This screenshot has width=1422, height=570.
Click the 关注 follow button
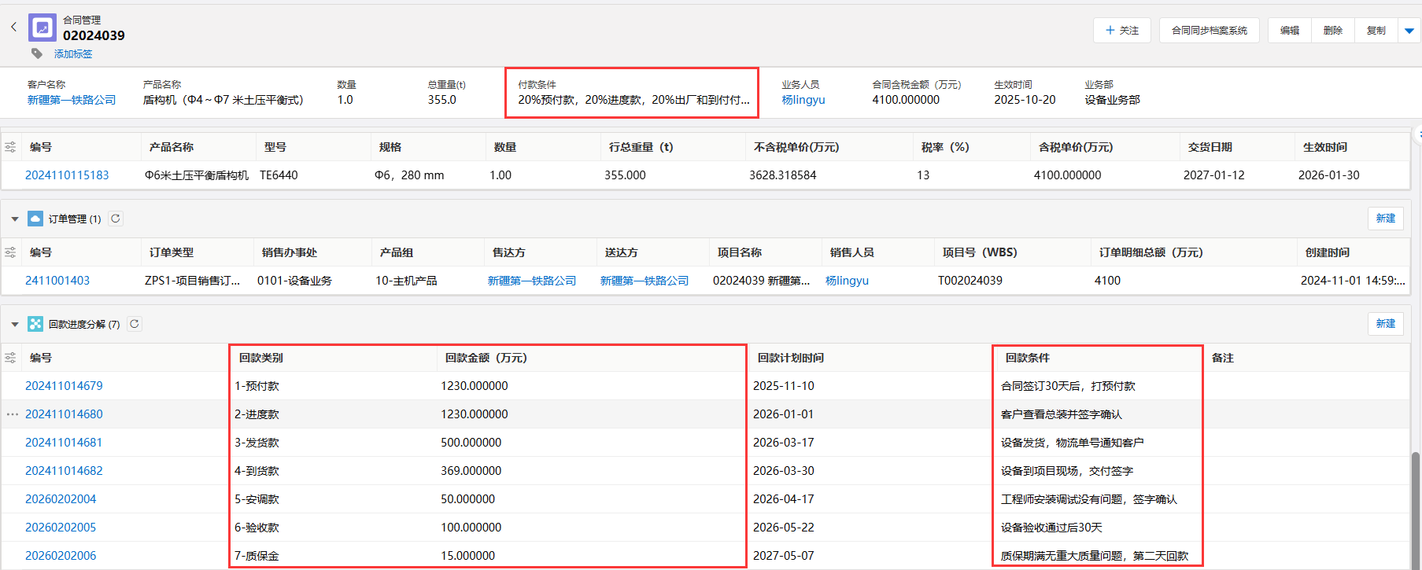coord(1121,31)
